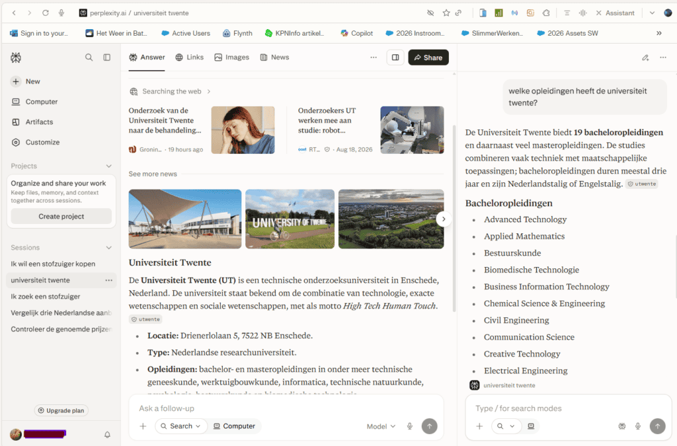Click the Share button
The width and height of the screenshot is (677, 446).
tap(428, 57)
